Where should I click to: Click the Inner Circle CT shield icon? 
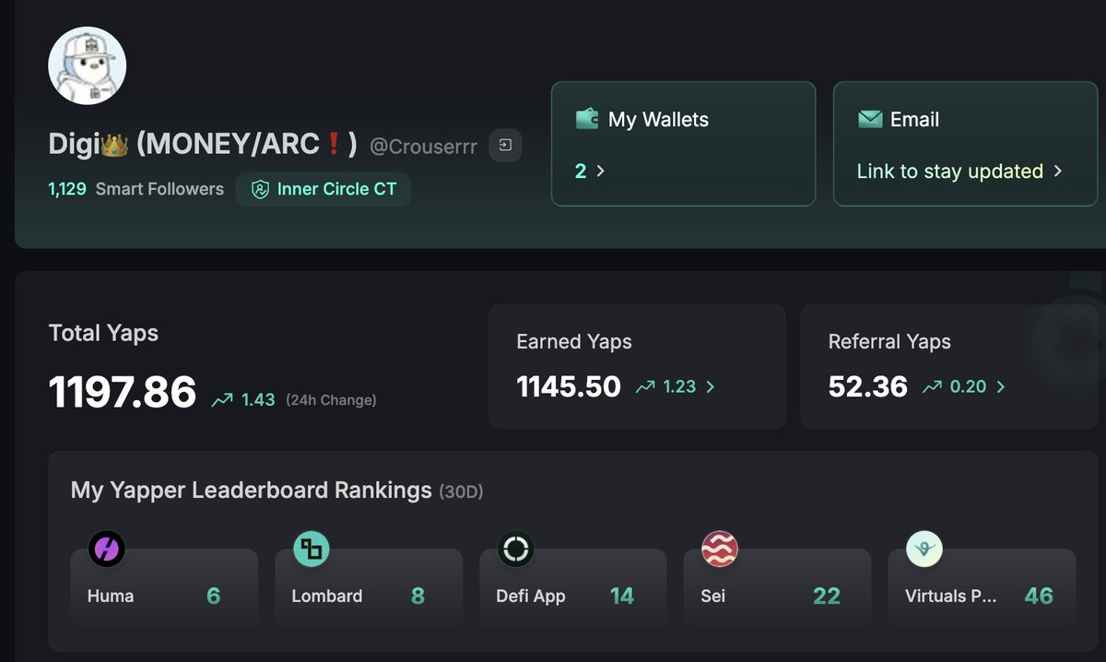(260, 189)
